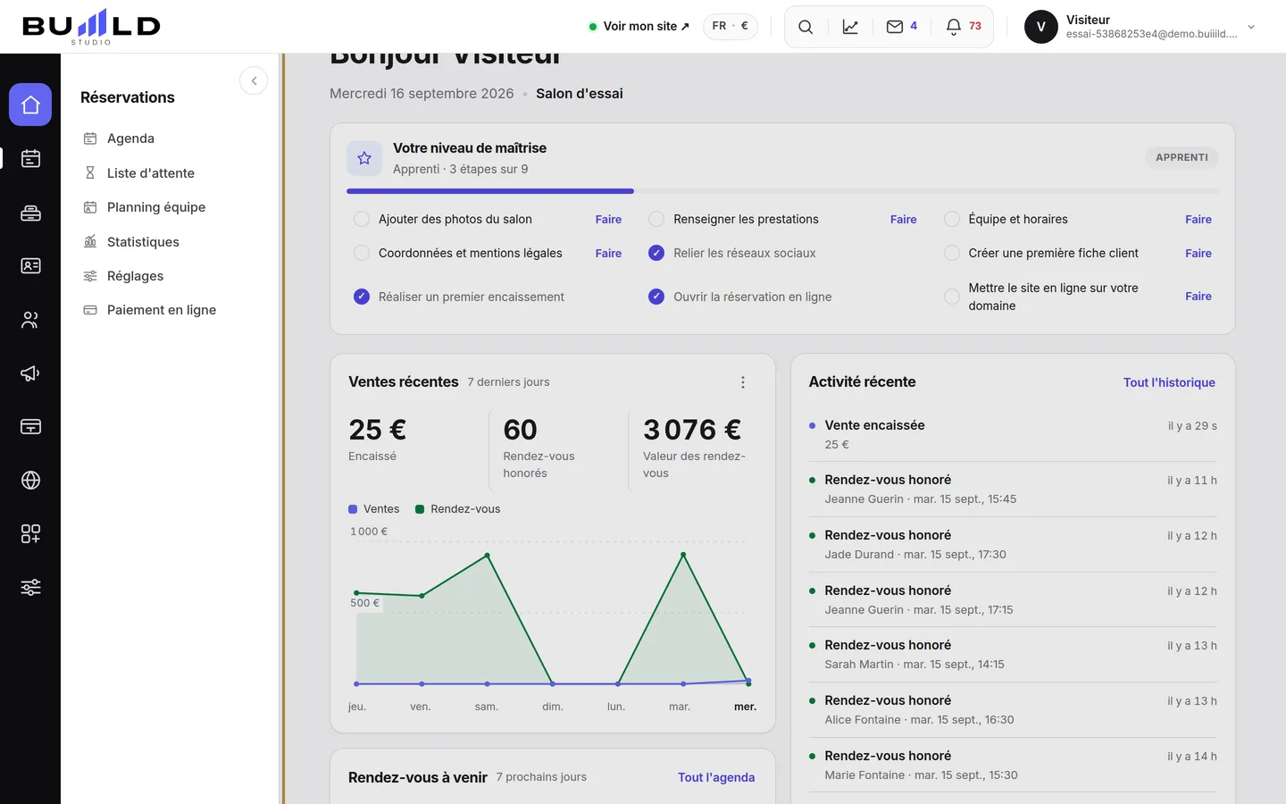This screenshot has height=804, width=1286.
Task: Open the settings sliders sidebar icon
Action: pyautogui.click(x=30, y=588)
